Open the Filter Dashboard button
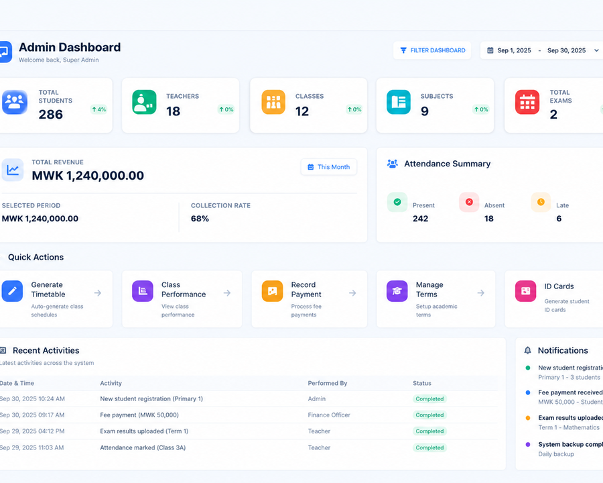The width and height of the screenshot is (603, 483). (432, 50)
